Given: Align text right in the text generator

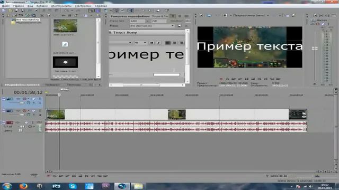Looking at the screenshot, I should [x=182, y=43].
